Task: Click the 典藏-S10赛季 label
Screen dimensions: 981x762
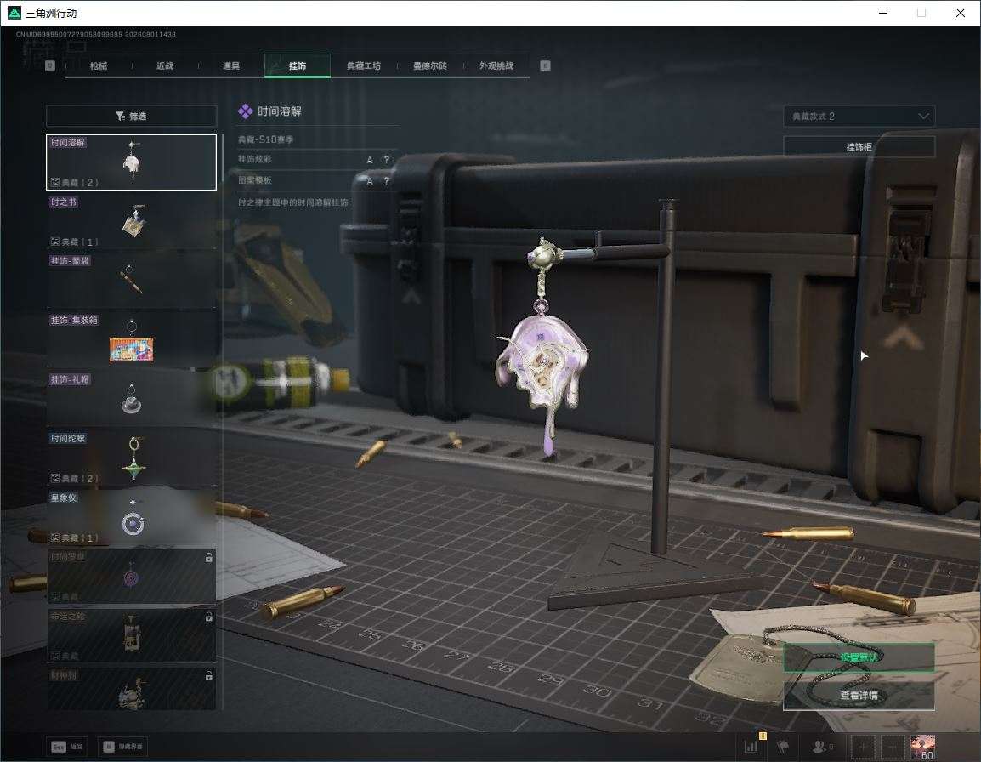Action: point(266,139)
